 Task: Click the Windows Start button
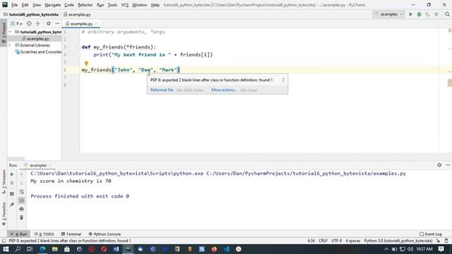tap(6, 249)
